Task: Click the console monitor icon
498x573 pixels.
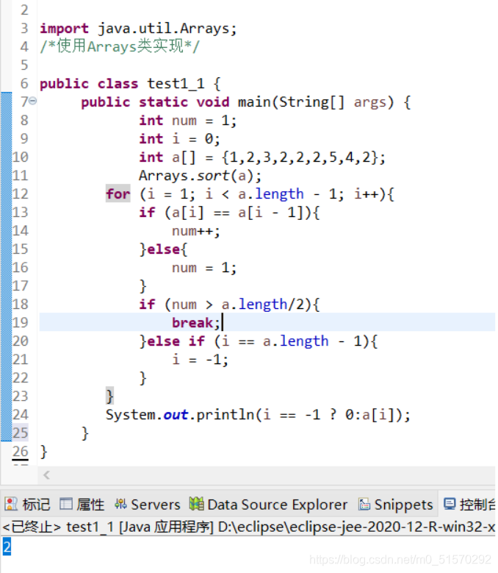Action: (x=450, y=504)
